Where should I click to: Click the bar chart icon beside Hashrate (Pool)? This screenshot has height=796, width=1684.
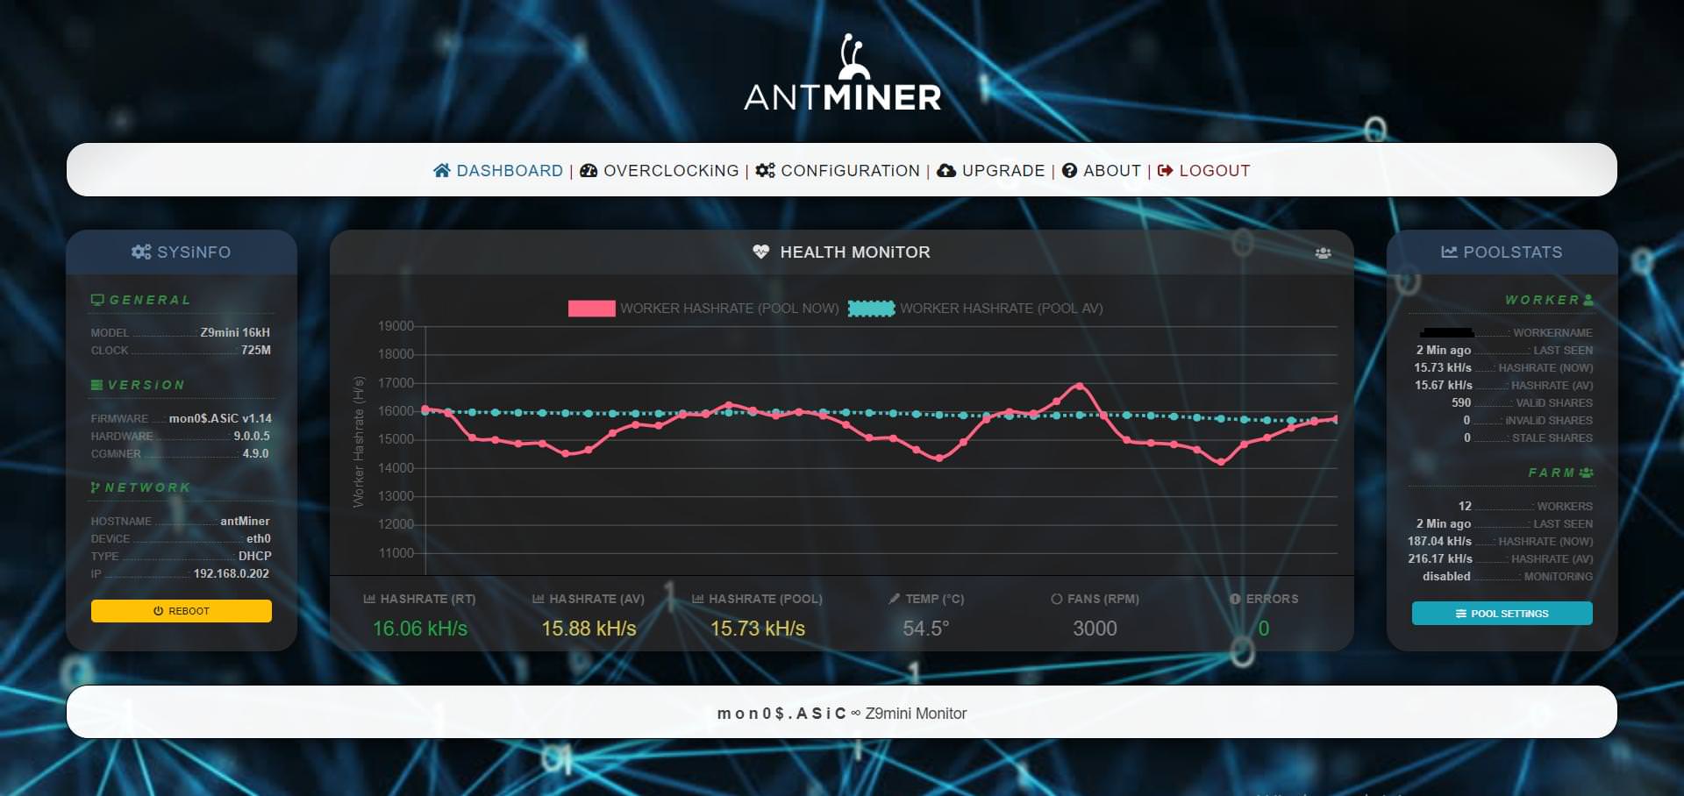(698, 599)
